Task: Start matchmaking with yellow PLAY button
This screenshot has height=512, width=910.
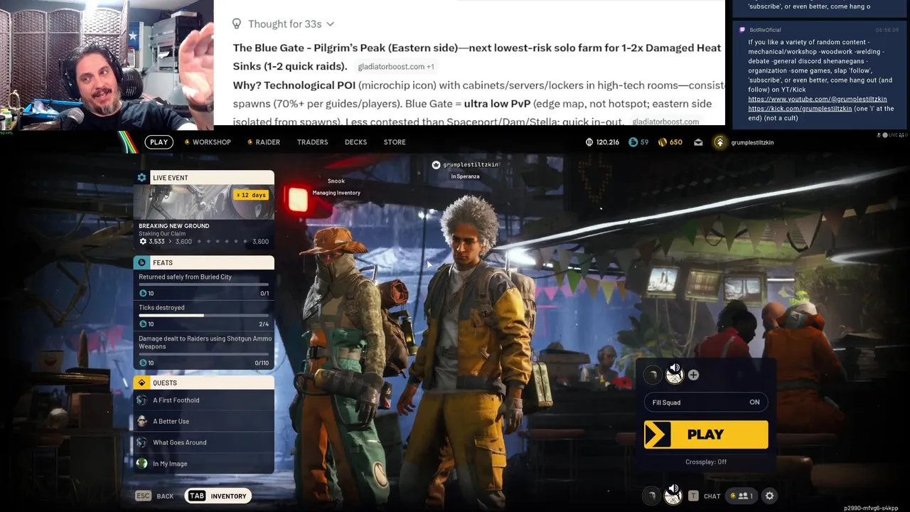Action: click(705, 434)
